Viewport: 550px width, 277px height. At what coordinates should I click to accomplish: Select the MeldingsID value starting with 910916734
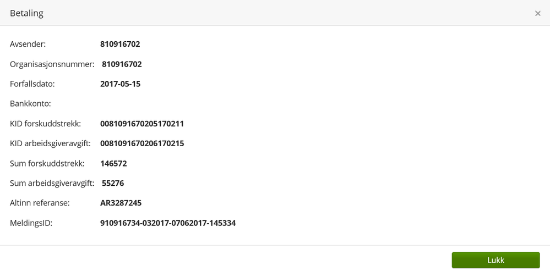(x=168, y=223)
